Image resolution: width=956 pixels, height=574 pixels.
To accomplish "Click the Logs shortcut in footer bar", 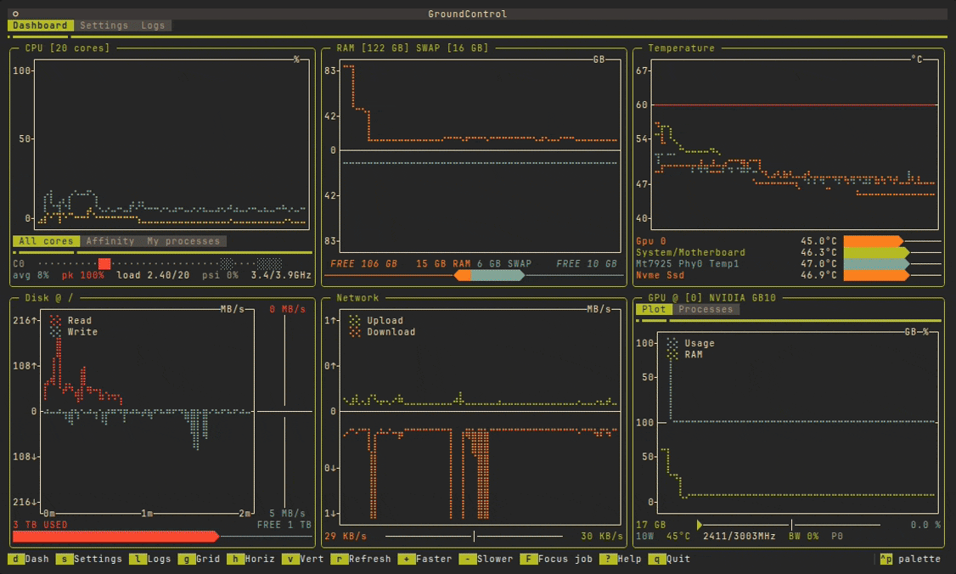I will point(150,559).
